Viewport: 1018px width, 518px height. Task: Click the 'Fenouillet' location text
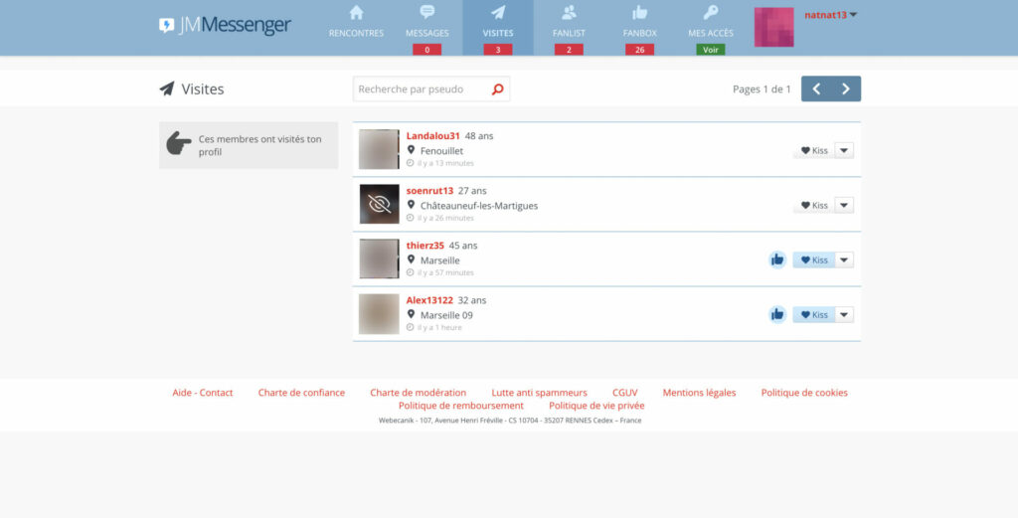coord(441,150)
